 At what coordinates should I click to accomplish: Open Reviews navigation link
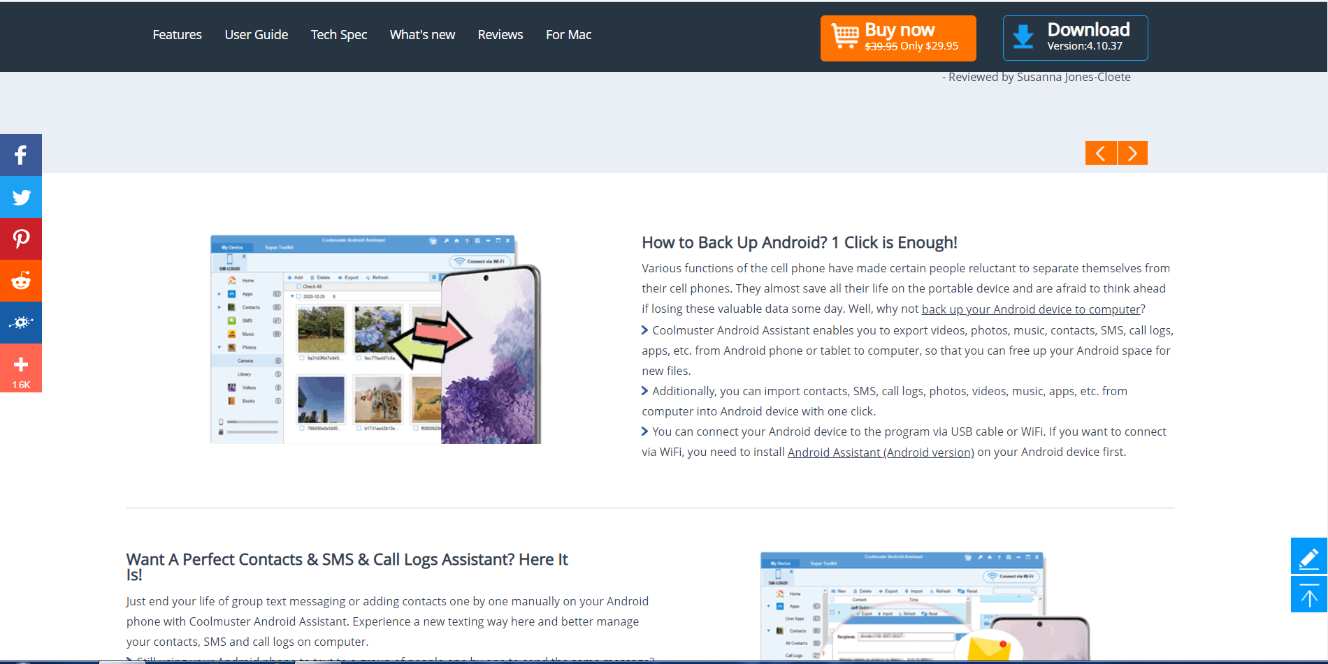[x=500, y=35]
